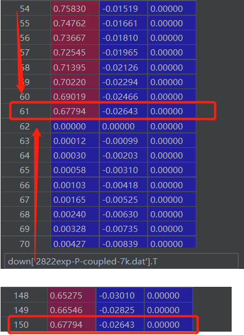This screenshot has height=335, width=244.
Task: Select cell 0.66546 in row 149
Action: click(x=71, y=310)
